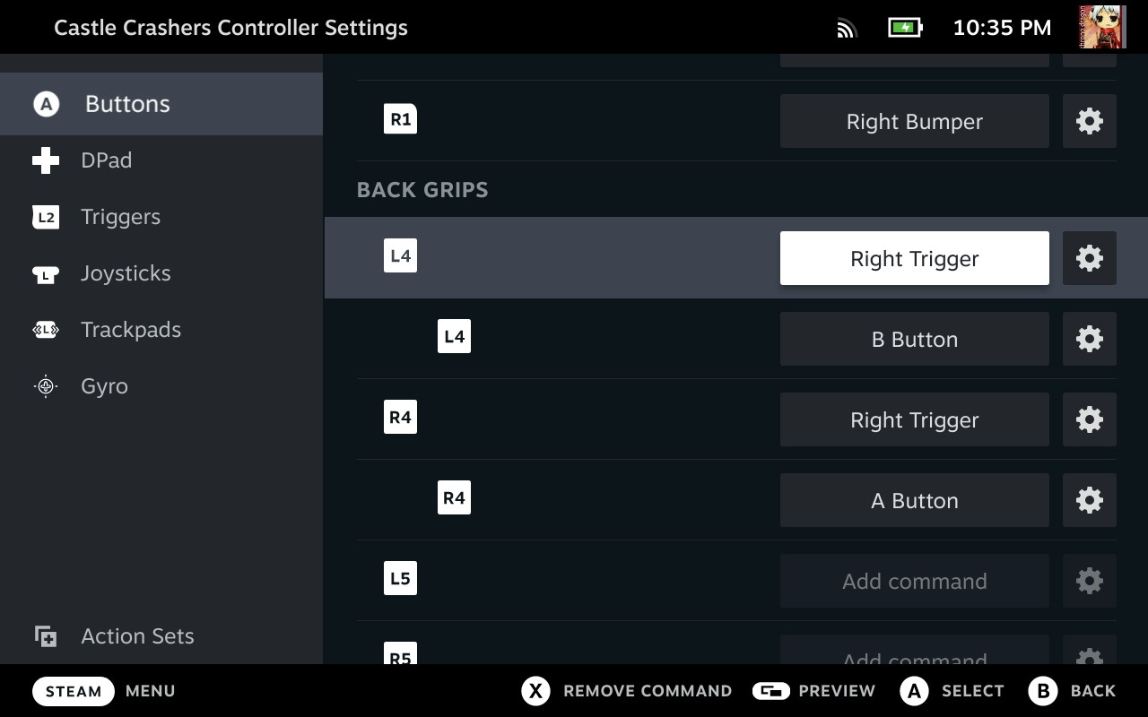Change the B Button sub-command binding
Viewport: 1148px width, 717px height.
point(914,339)
